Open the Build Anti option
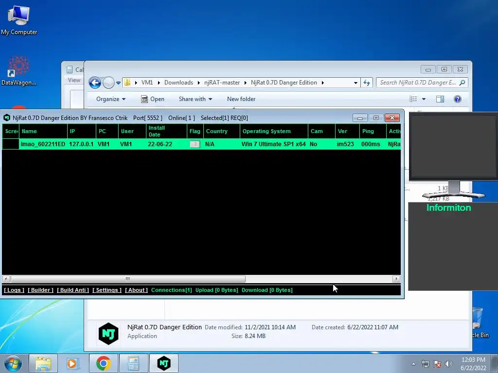Viewport: 498px width, 373px height. [73, 290]
